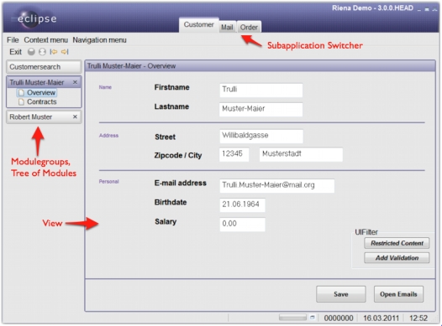The image size is (442, 326).
Task: Click the Open Emails button
Action: click(x=398, y=294)
